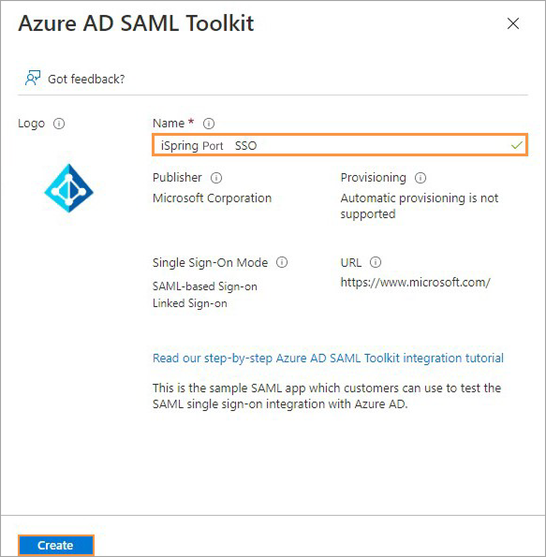Click into the Name input field
The width and height of the screenshot is (546, 557).
pyautogui.click(x=340, y=145)
